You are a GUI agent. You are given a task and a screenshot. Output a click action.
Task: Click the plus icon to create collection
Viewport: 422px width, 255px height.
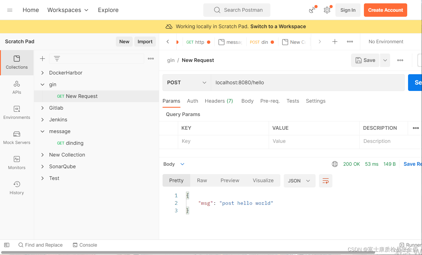(x=42, y=59)
